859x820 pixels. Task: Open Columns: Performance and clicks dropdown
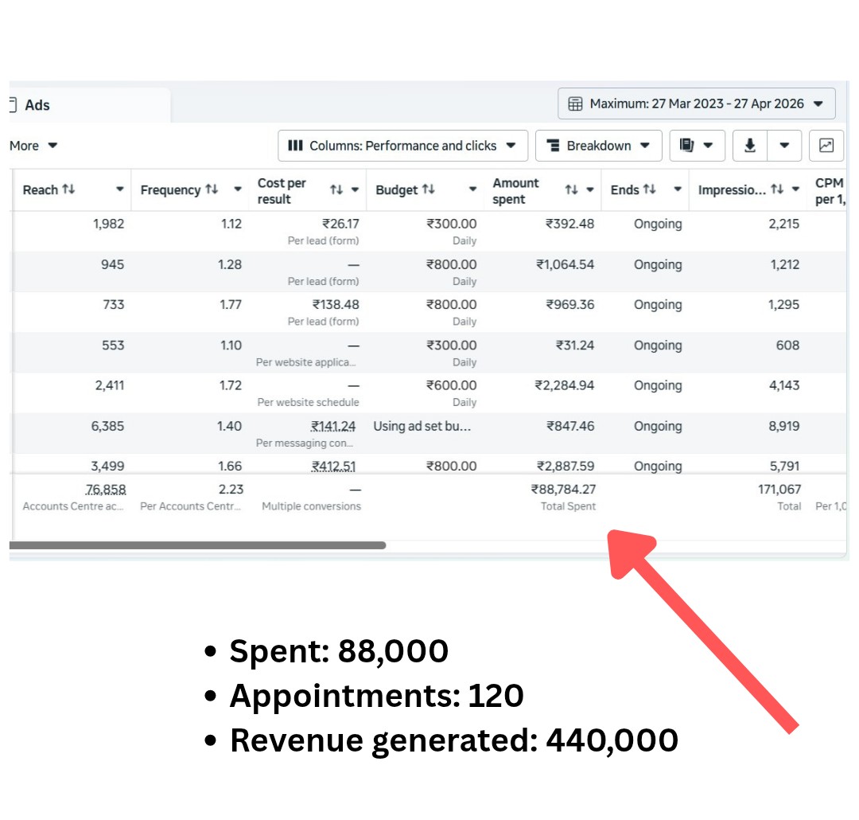point(402,146)
